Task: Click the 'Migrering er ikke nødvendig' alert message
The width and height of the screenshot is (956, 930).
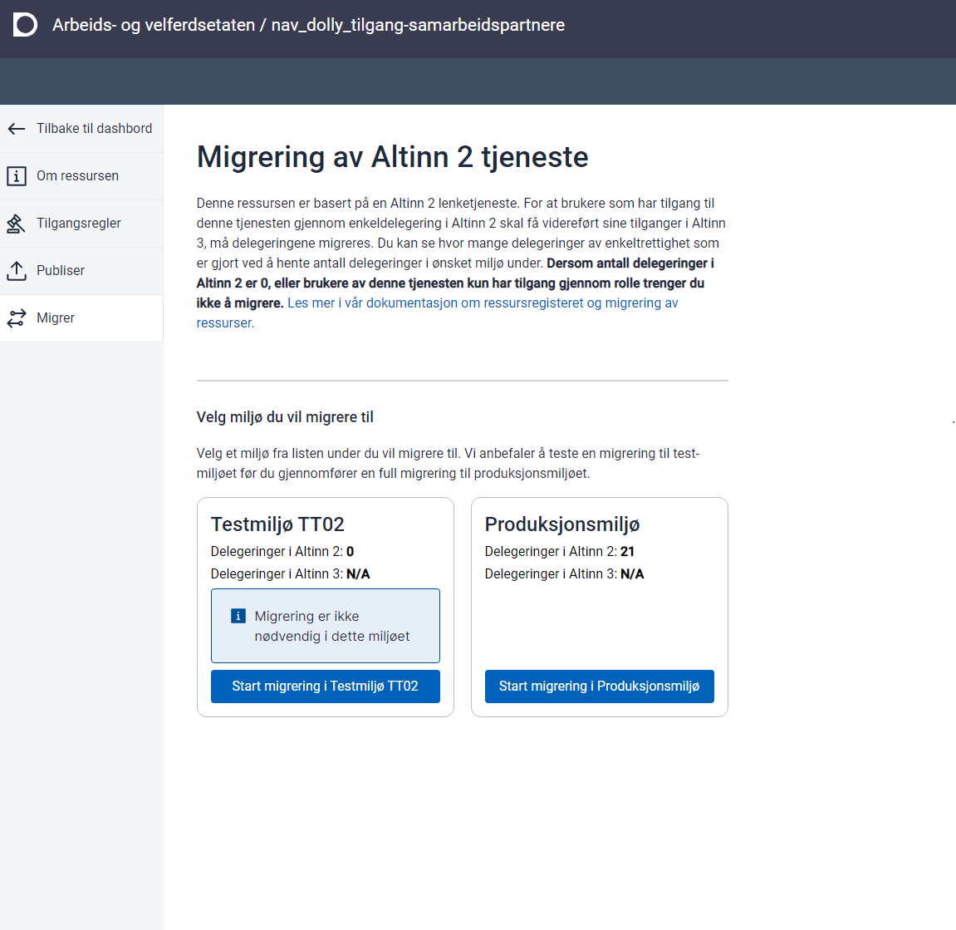Action: tap(331, 626)
